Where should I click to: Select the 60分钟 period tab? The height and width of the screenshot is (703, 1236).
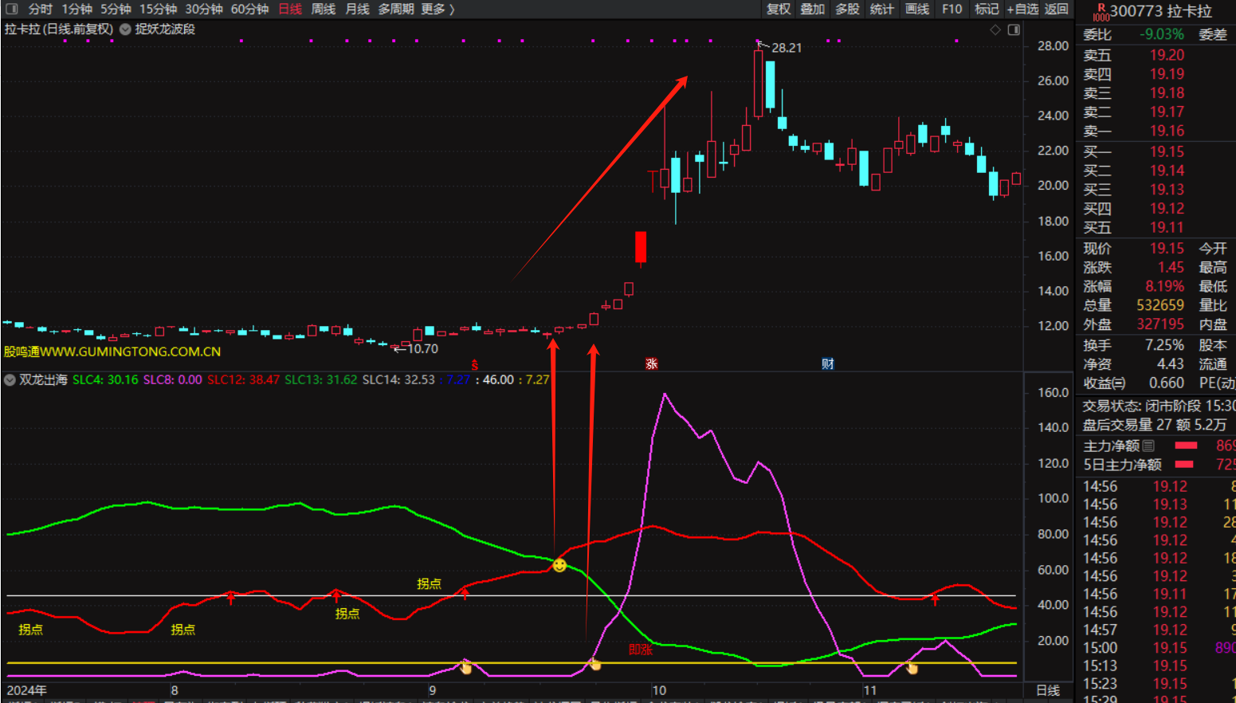tap(249, 9)
